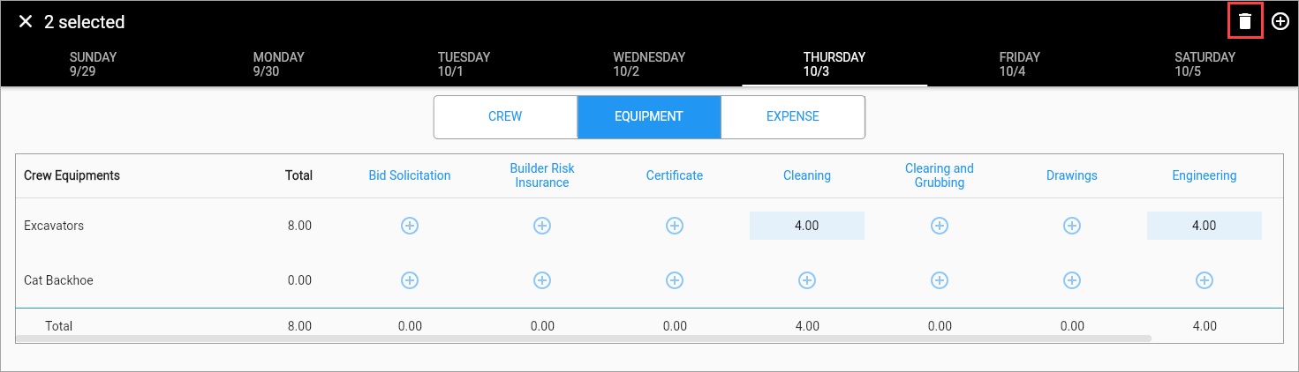Add Cat Backhoe hours for Certificate
1299x372 pixels.
click(x=675, y=280)
